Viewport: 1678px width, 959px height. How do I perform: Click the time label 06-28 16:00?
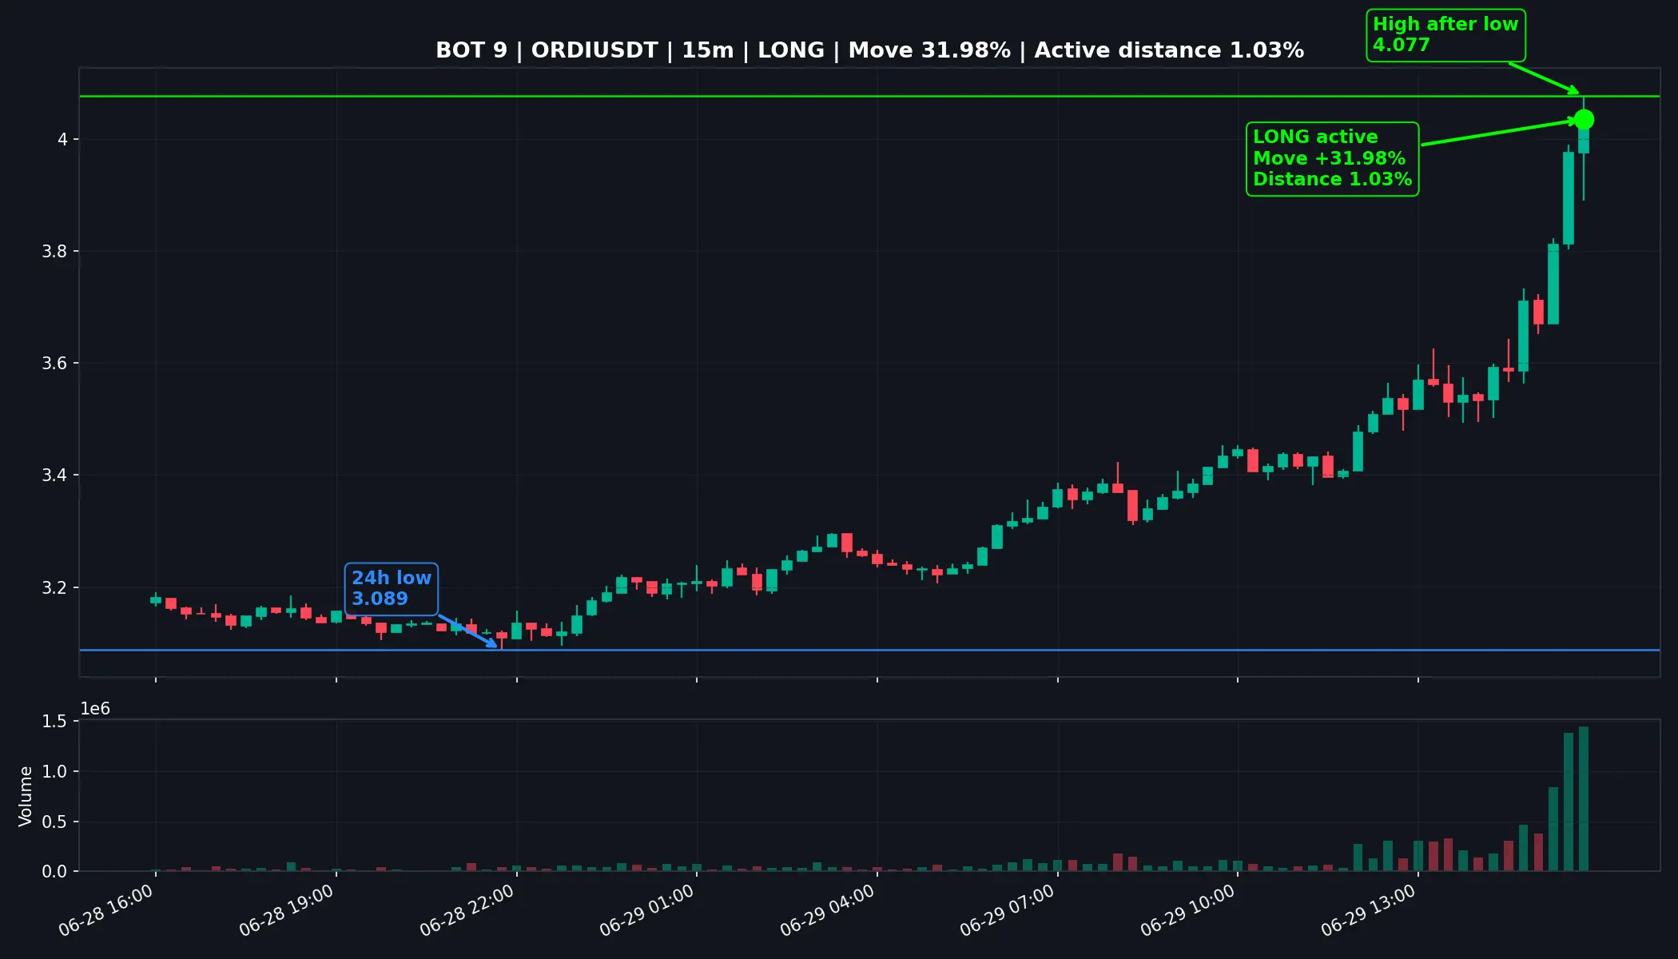[106, 911]
